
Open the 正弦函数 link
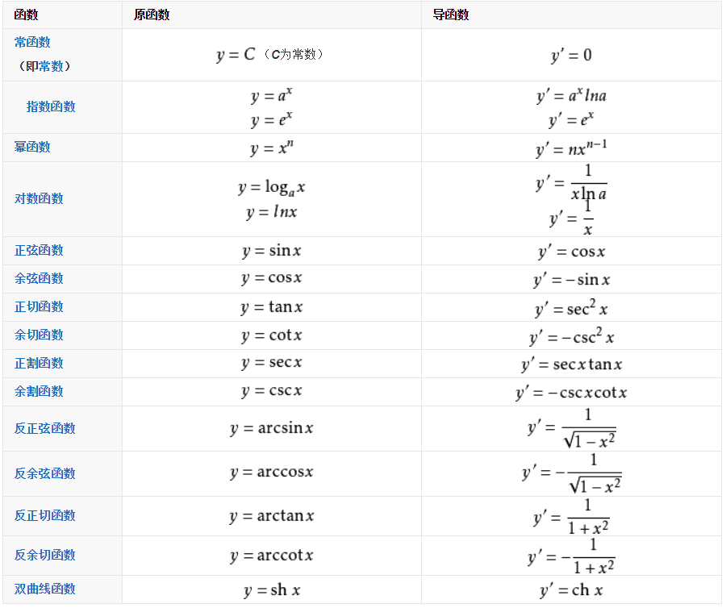[x=39, y=250]
